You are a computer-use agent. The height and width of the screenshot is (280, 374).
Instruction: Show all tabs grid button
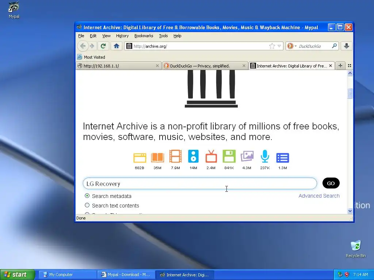click(350, 66)
